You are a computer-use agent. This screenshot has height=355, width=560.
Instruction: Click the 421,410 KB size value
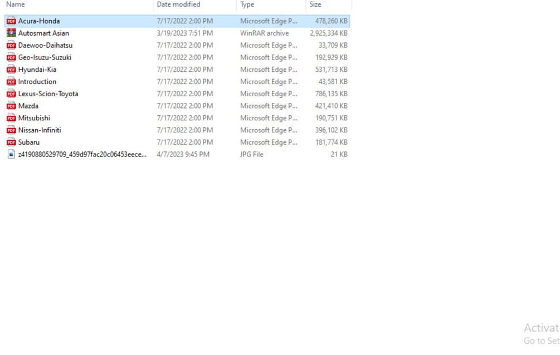click(331, 106)
